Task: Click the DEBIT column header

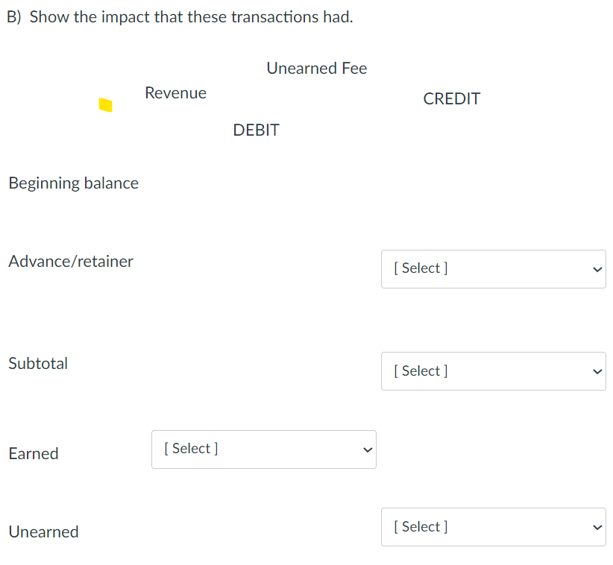Action: click(256, 130)
